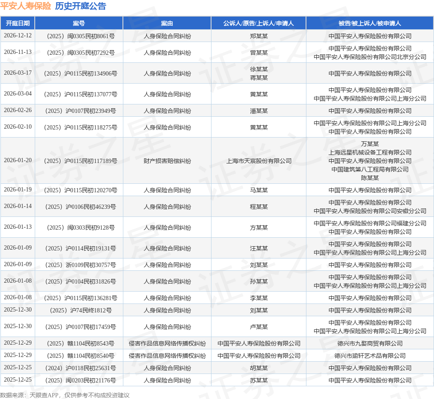Viewport: 434px width, 399px height.
Task: Select the date 2026-03-17 cell
Action: (x=18, y=73)
